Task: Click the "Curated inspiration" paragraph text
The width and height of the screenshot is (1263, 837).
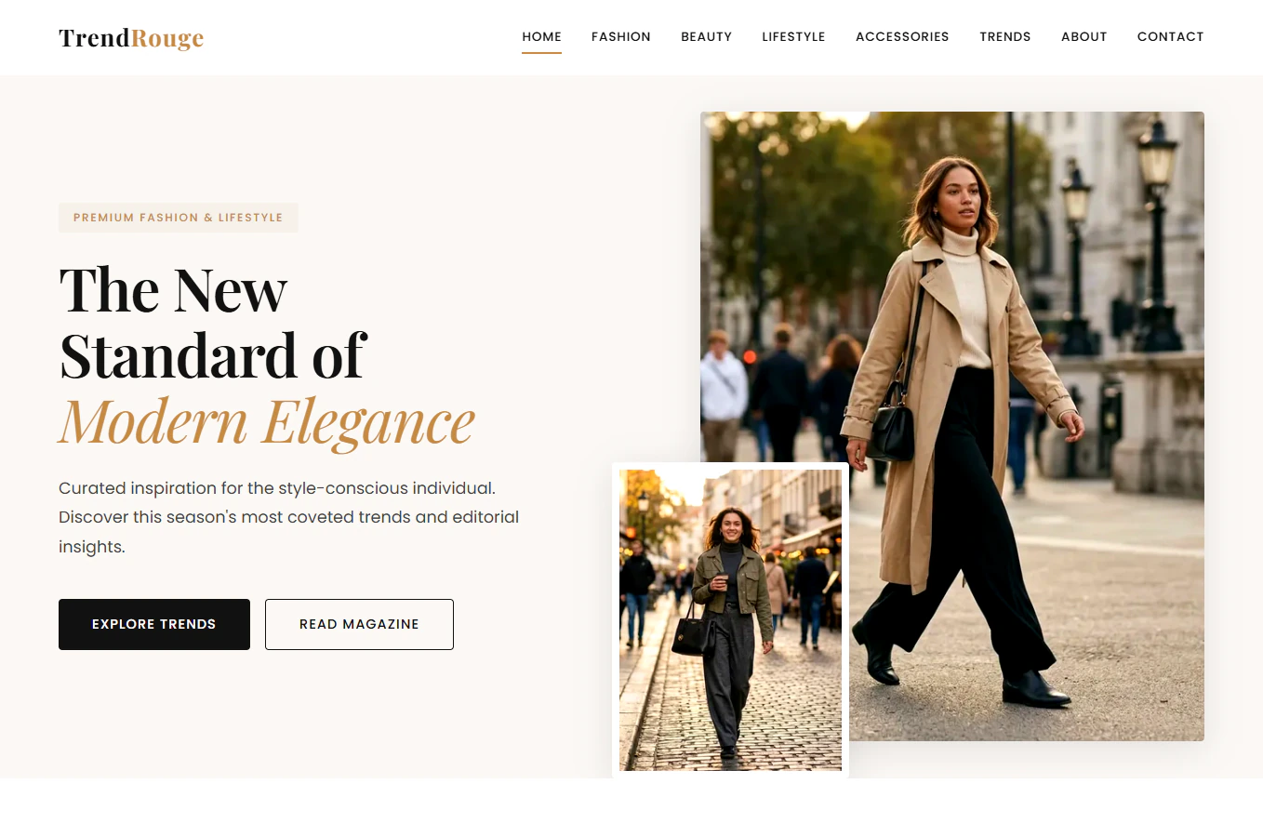Action: tap(289, 517)
